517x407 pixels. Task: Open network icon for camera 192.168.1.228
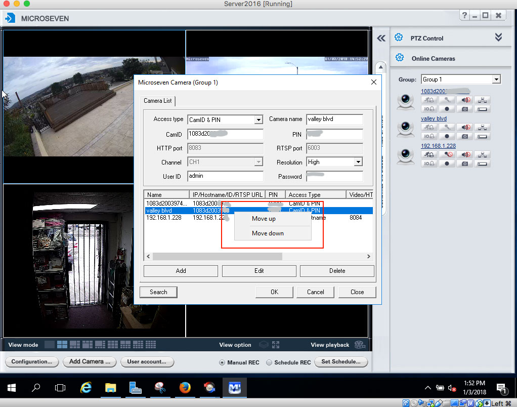pos(483,154)
